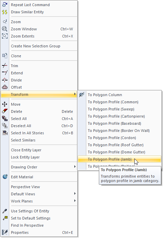Click the Trim tool icon
The image size is (166, 241).
(x=5, y=66)
